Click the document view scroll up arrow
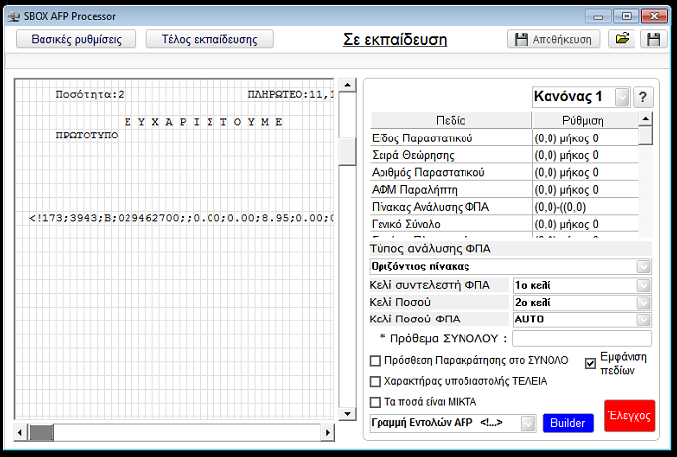 coord(347,85)
